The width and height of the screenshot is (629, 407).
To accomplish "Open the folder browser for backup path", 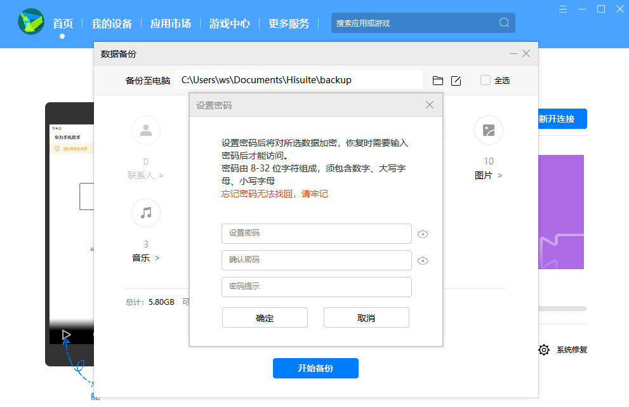I will point(437,80).
